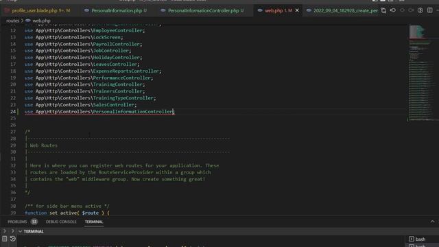Select the first bash terminal instance
The height and width of the screenshot is (247, 439).
pos(420,239)
